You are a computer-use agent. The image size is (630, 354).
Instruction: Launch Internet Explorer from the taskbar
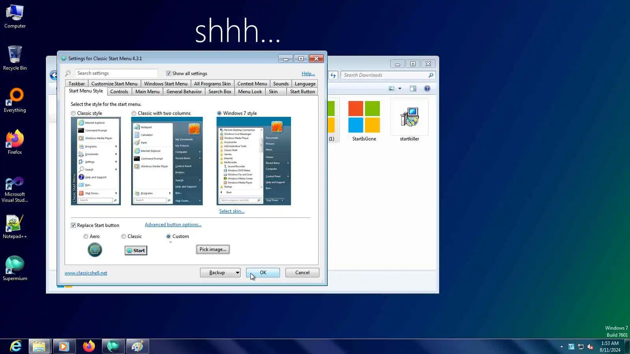click(16, 346)
